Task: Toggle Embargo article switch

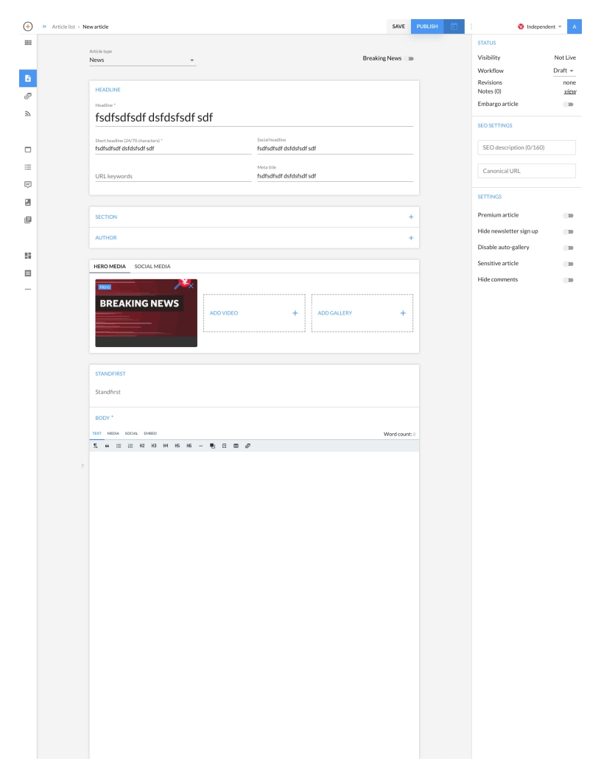Action: point(569,104)
